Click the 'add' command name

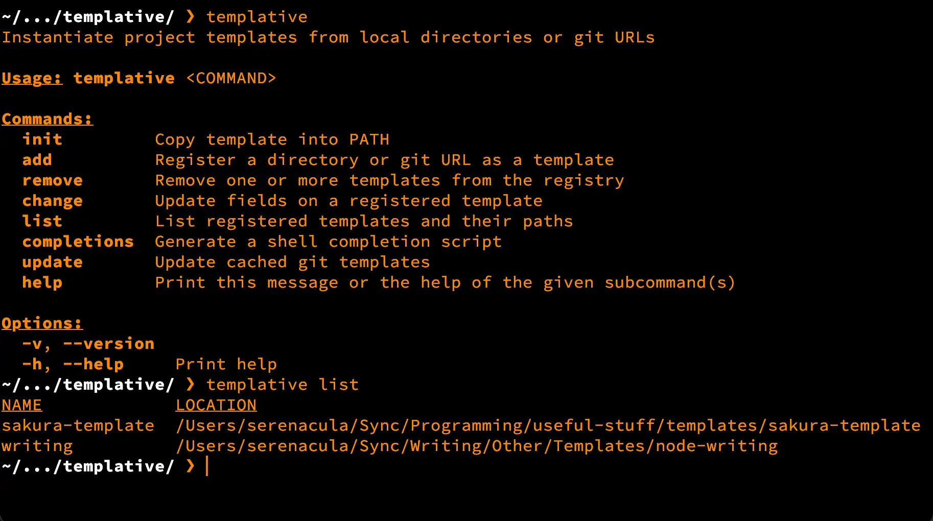coord(37,160)
